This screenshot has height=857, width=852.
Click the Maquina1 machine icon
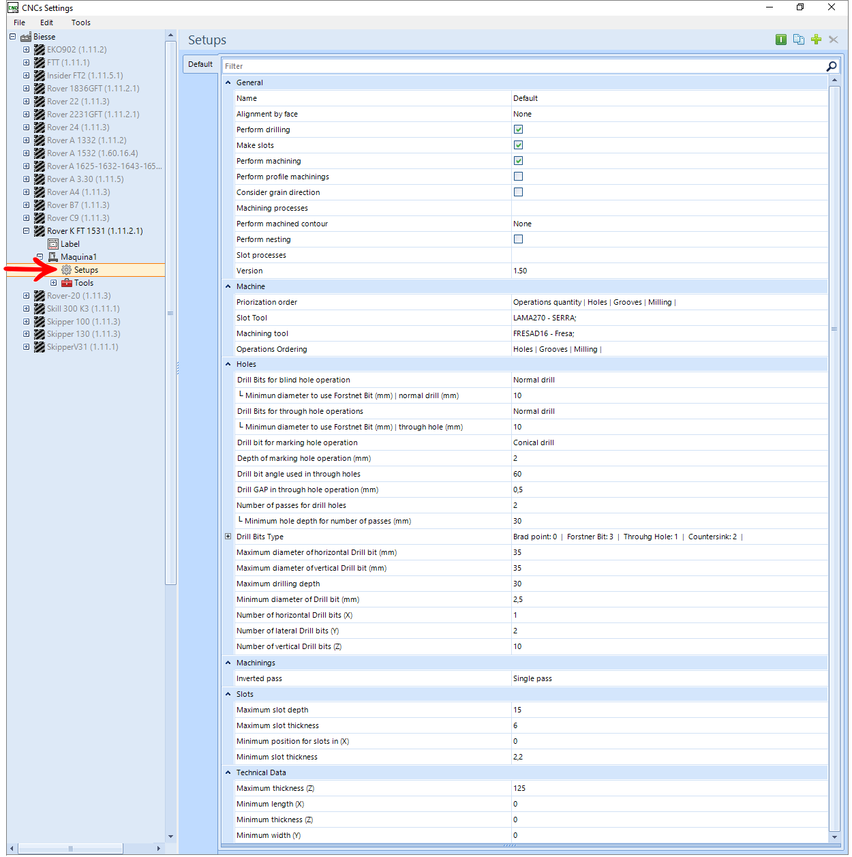click(x=53, y=257)
